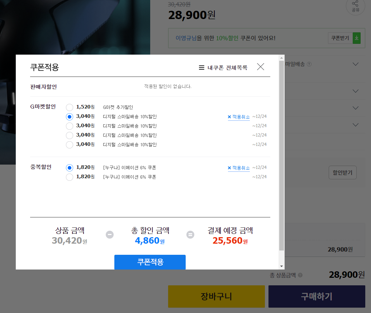
Task: Click the minus circle icon between amounts
Action: [x=110, y=235]
